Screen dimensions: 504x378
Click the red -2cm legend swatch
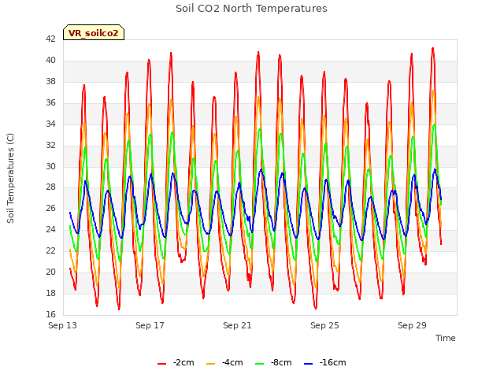[x=161, y=364]
